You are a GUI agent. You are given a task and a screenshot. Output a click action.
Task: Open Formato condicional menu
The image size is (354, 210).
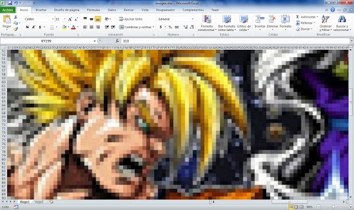(x=207, y=23)
